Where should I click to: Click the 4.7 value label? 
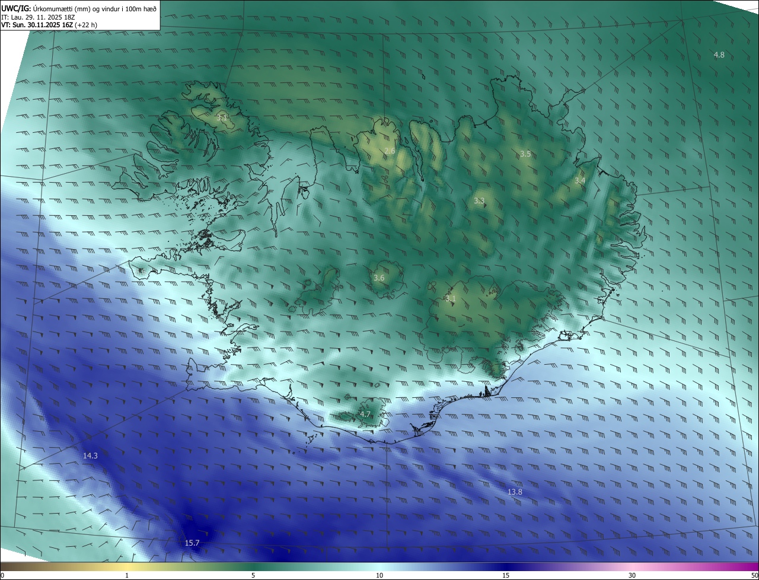click(365, 414)
